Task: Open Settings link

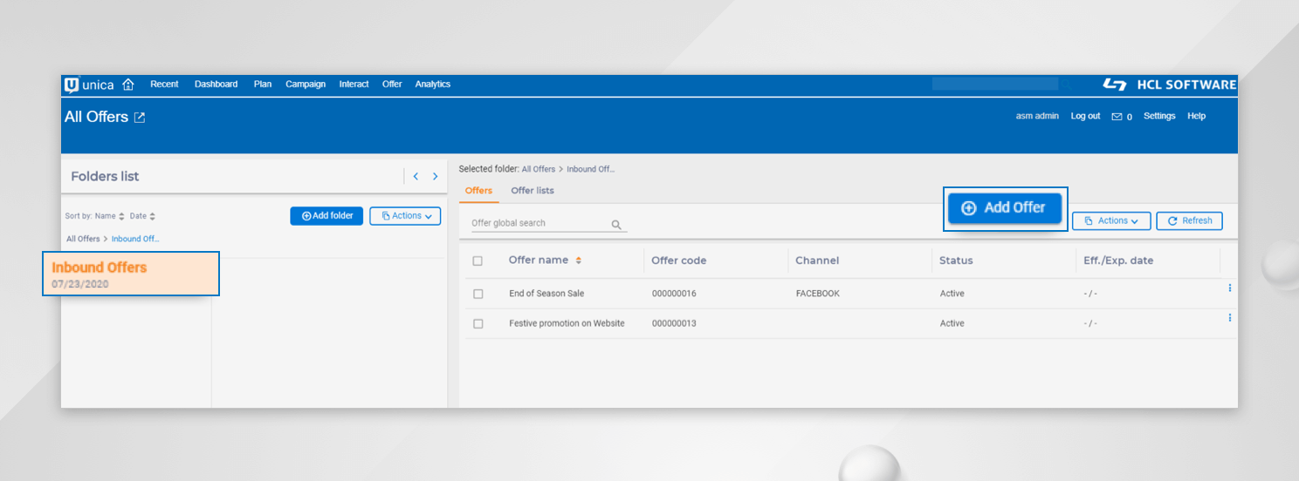Action: click(x=1159, y=116)
